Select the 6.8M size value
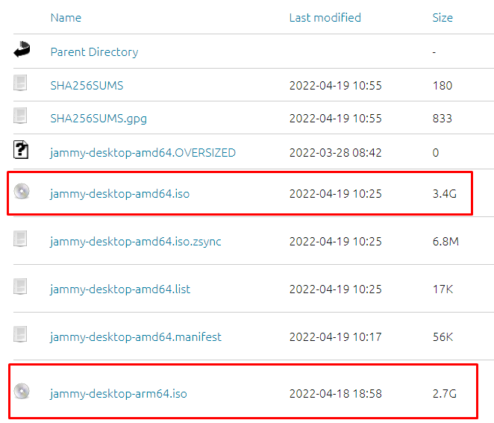The height and width of the screenshot is (423, 494). point(445,242)
